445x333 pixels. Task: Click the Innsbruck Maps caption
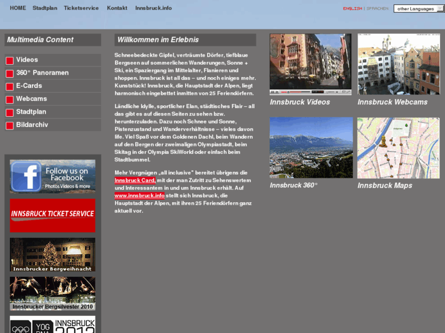[385, 186]
